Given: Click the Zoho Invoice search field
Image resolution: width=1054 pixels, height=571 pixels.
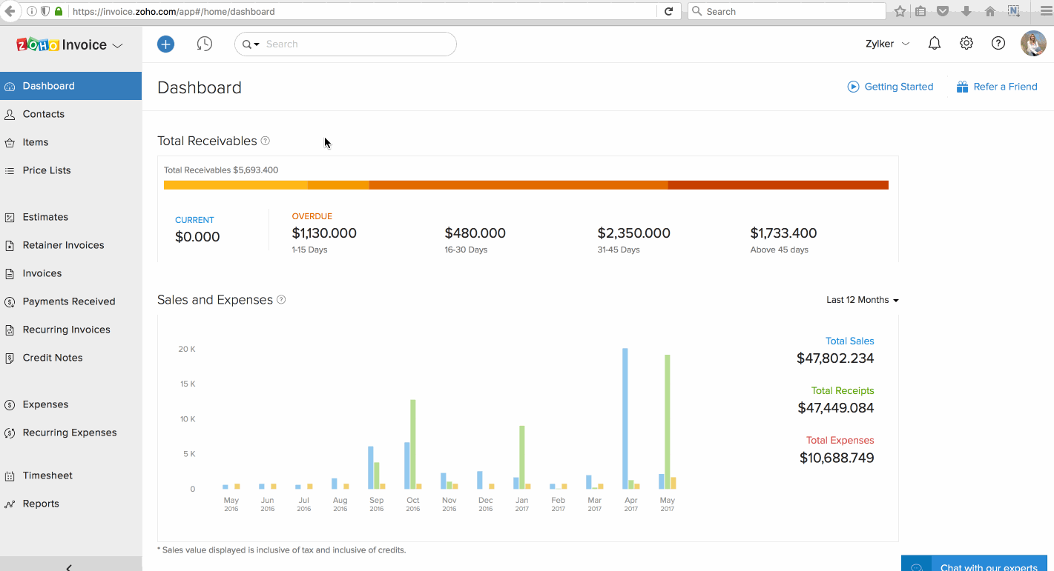Looking at the screenshot, I should [356, 44].
